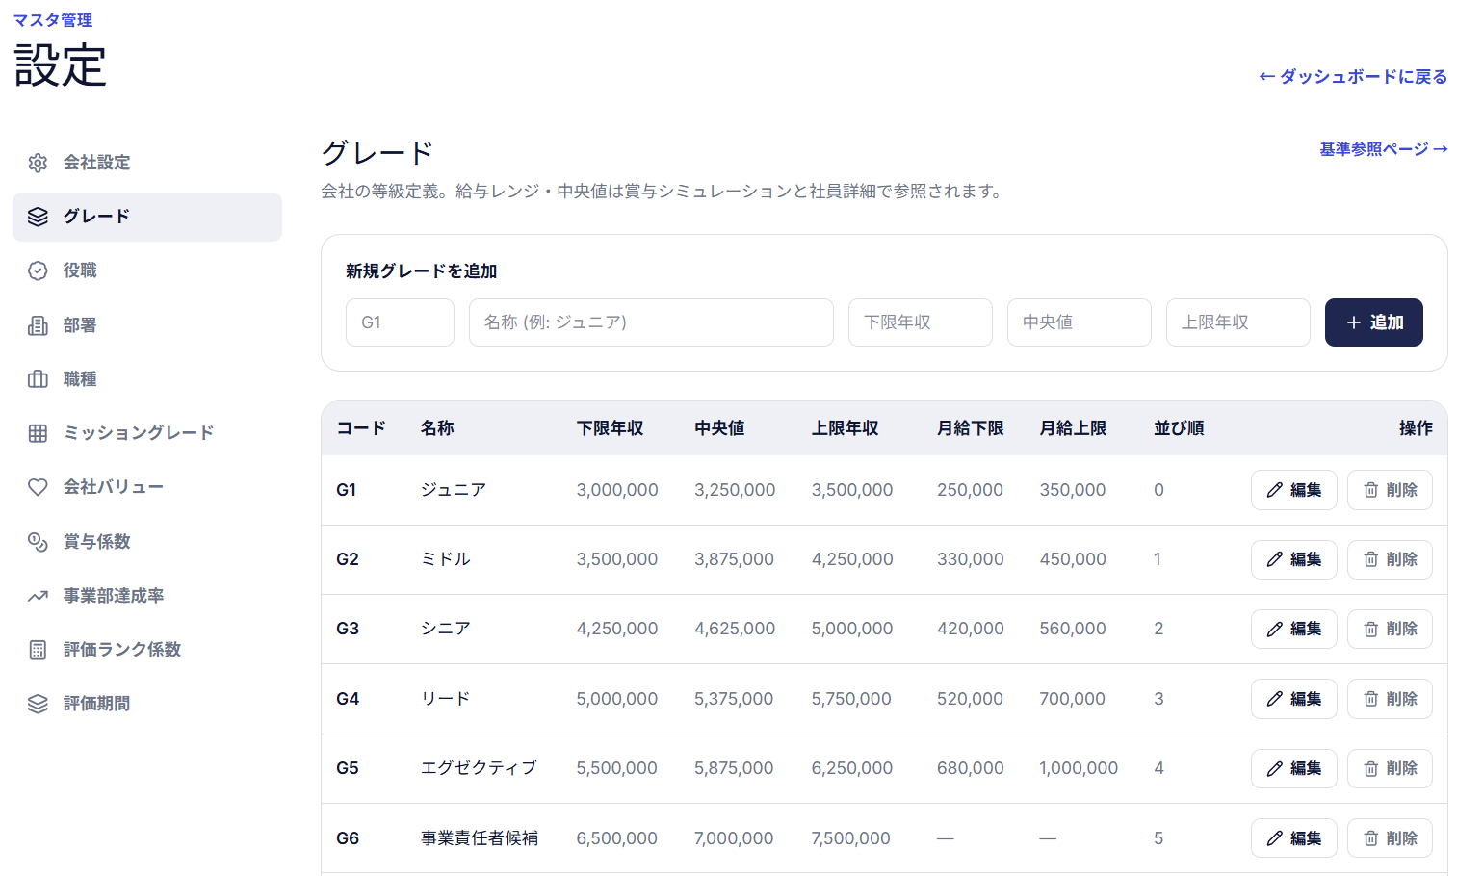Click the コード column header

pos(361,428)
